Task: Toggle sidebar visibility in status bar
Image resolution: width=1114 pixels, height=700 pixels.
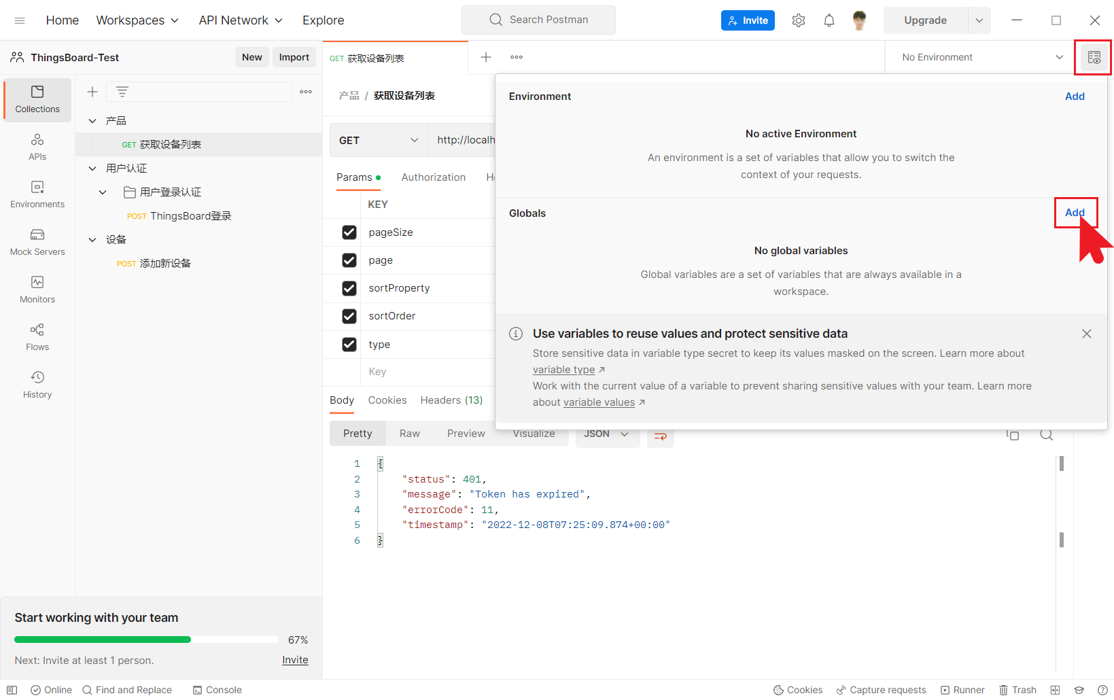Action: click(12, 690)
